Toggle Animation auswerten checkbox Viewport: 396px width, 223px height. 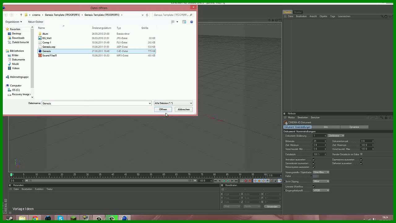click(x=314, y=160)
